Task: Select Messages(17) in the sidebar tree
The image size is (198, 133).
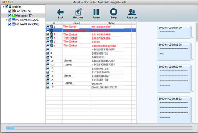Action: pyautogui.click(x=24, y=15)
